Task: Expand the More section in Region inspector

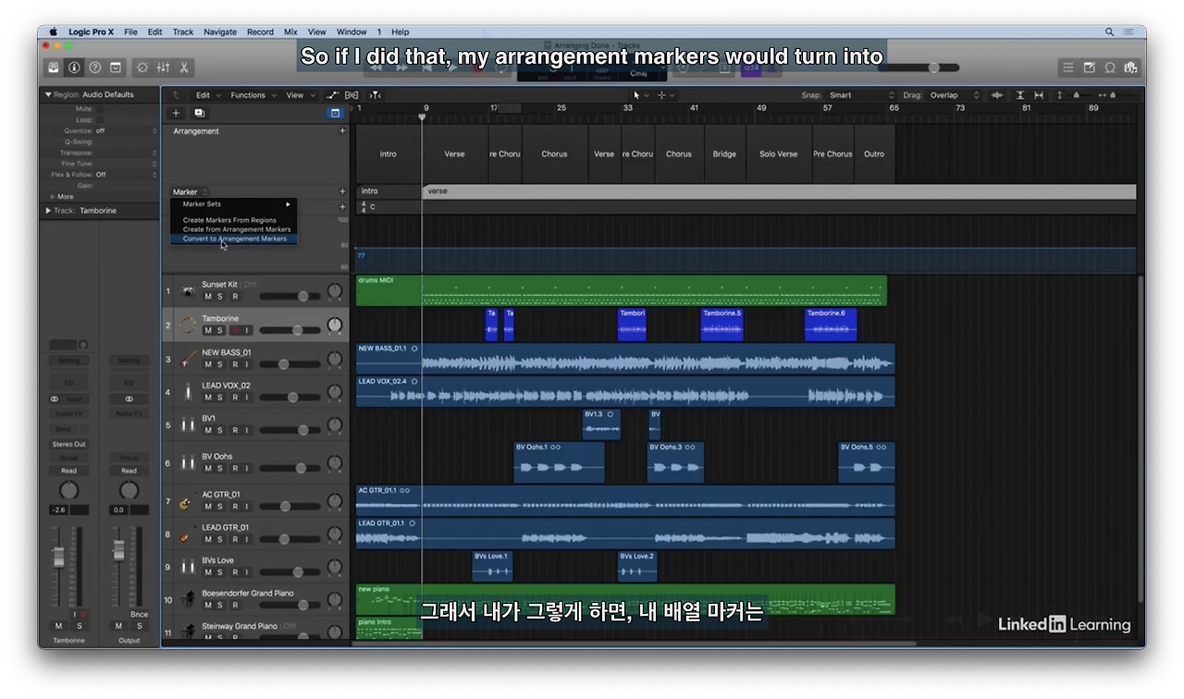Action: [53, 197]
